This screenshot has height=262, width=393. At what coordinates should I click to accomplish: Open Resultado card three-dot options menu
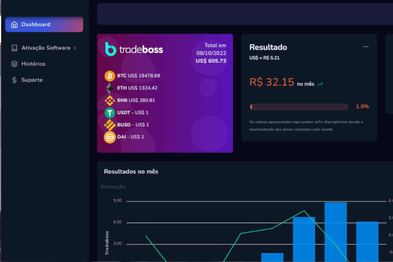tap(366, 47)
